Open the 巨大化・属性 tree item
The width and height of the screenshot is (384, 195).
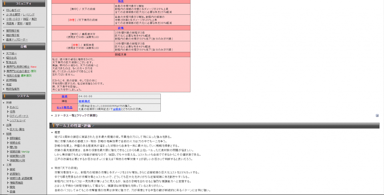tap(17, 129)
